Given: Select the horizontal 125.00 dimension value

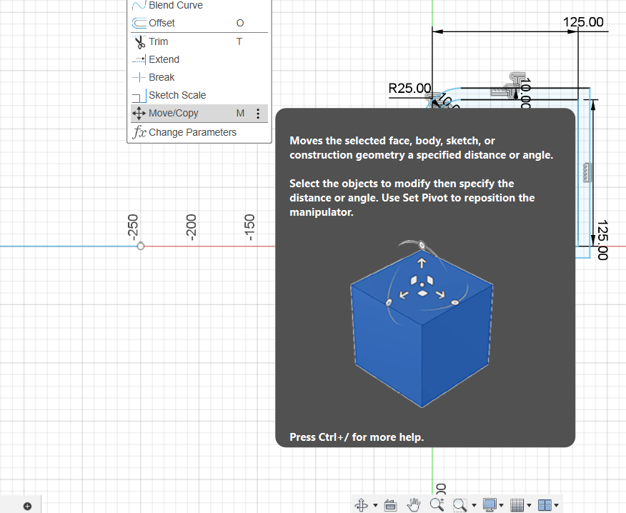Looking at the screenshot, I should coord(583,22).
